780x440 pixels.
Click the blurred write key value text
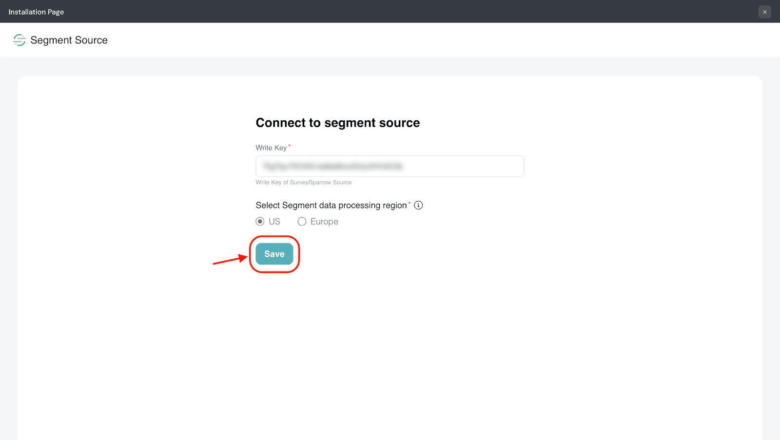click(333, 166)
